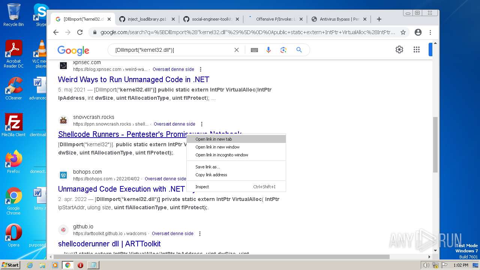Choose Open link in new tab
Screen dimensions: 480x270
coord(236,139)
